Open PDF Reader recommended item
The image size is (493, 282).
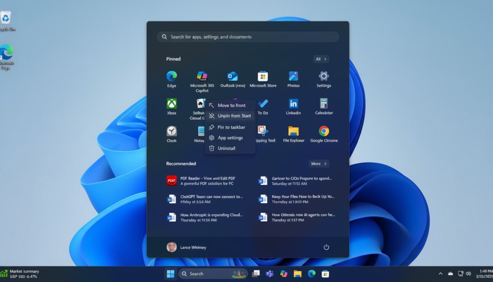pos(207,181)
